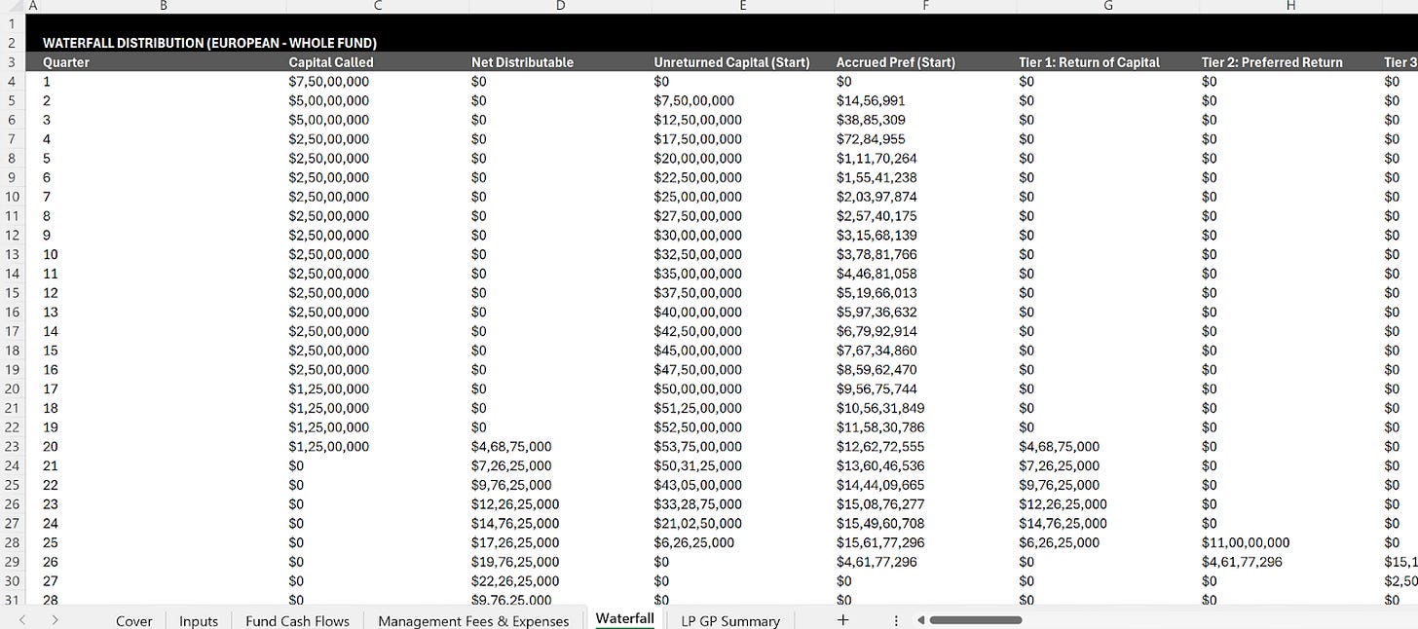Select Accrued Pref cell $7,67,34,860

[x=877, y=351]
